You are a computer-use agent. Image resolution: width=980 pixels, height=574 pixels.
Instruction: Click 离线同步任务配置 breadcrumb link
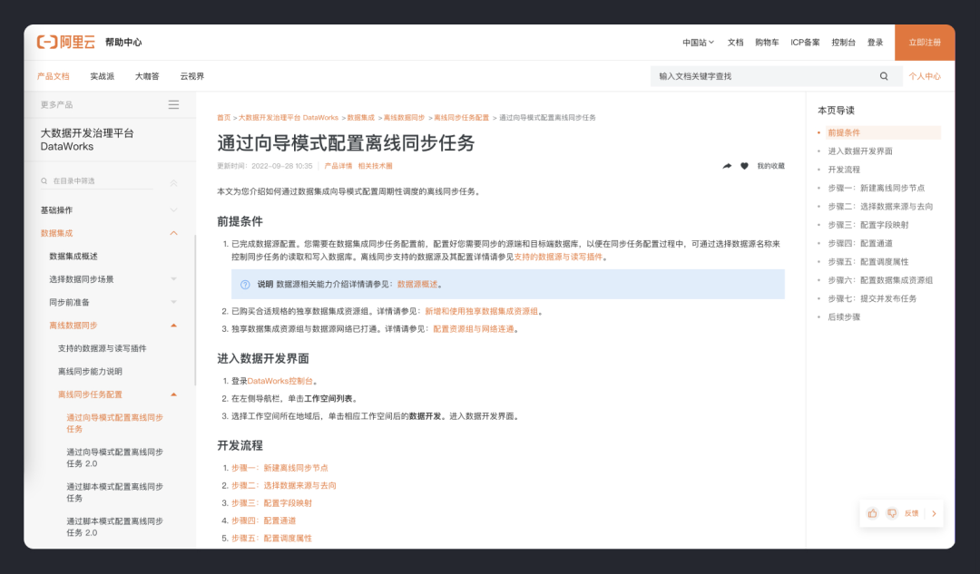coord(461,117)
